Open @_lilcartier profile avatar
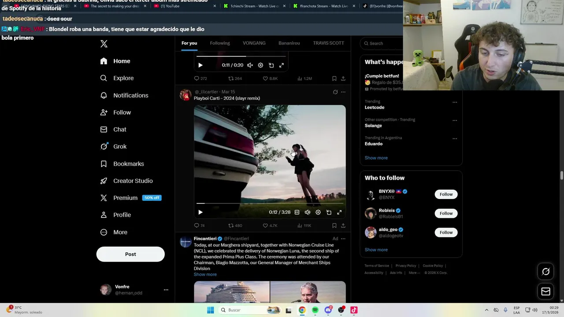The image size is (564, 317). coord(186,95)
